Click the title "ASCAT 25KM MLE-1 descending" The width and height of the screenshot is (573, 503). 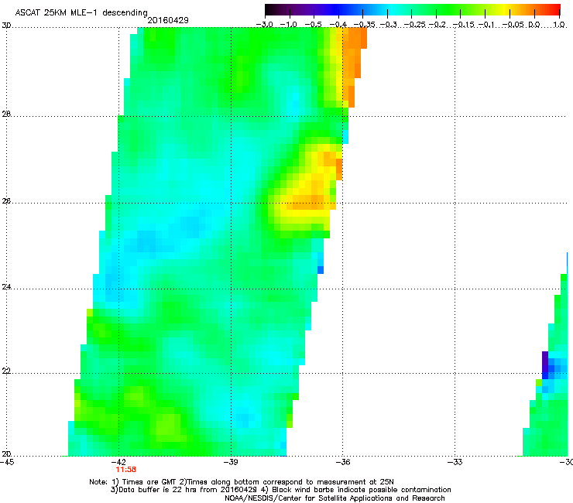(x=81, y=12)
